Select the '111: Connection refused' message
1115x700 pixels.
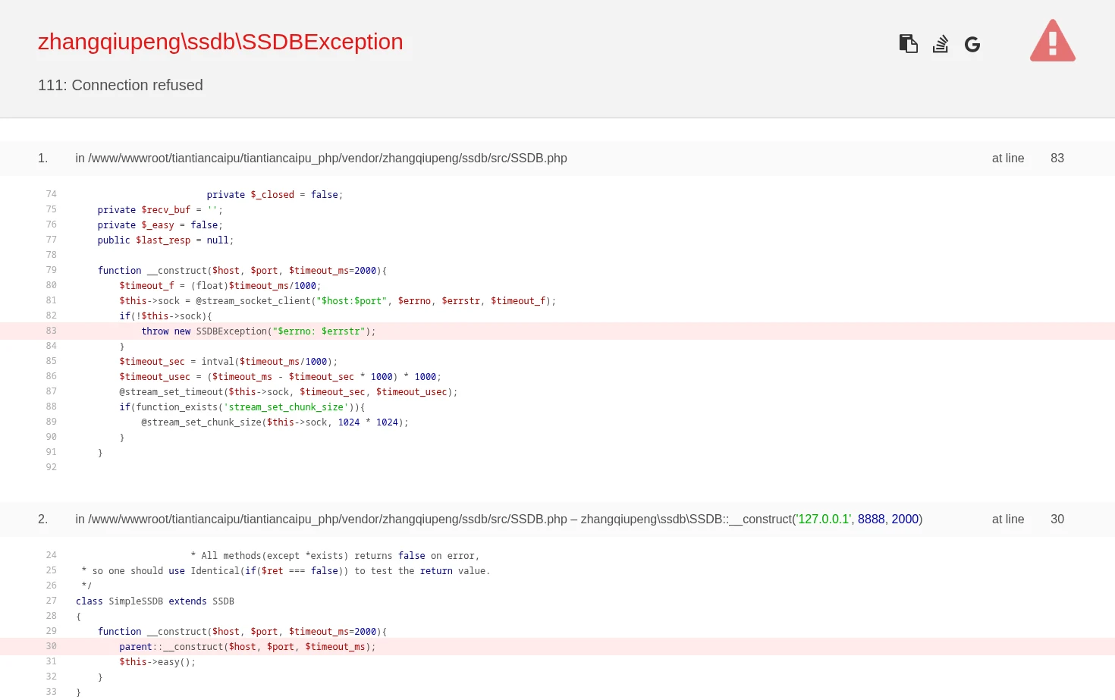[x=121, y=85]
